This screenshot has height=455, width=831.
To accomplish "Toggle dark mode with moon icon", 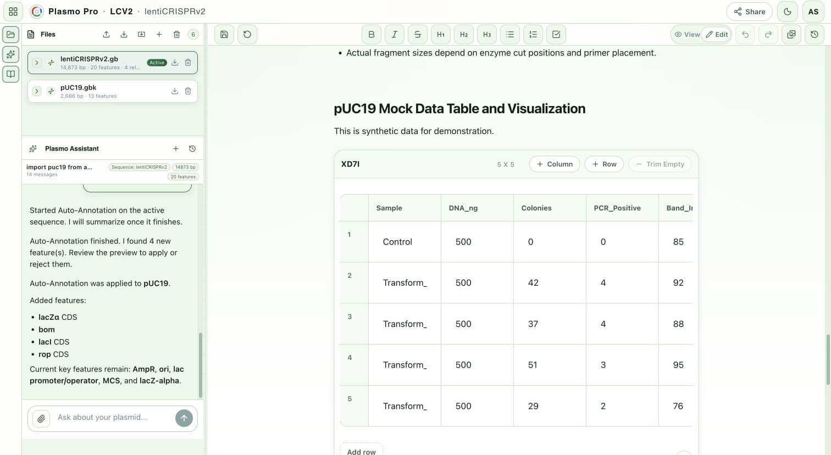I will click(788, 12).
